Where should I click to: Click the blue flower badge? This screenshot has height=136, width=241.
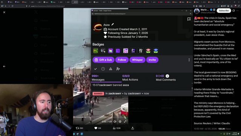click(156, 51)
